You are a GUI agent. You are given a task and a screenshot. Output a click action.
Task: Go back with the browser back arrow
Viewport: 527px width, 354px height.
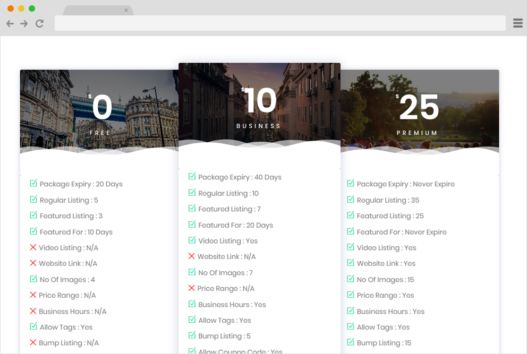[x=10, y=23]
